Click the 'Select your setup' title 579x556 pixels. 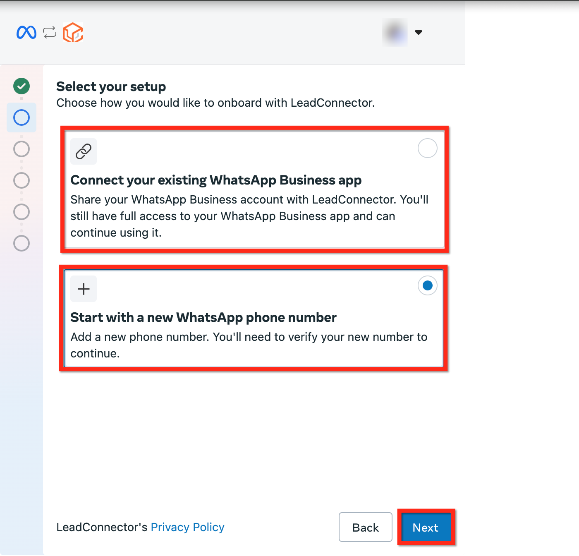111,87
